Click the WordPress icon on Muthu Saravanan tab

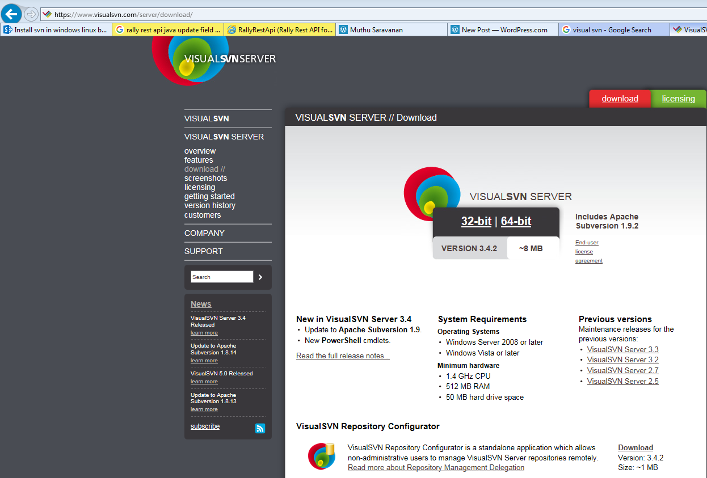pyautogui.click(x=343, y=29)
